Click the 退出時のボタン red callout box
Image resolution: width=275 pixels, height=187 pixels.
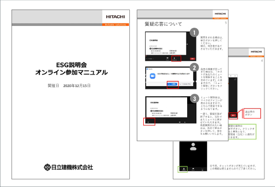click(252, 113)
